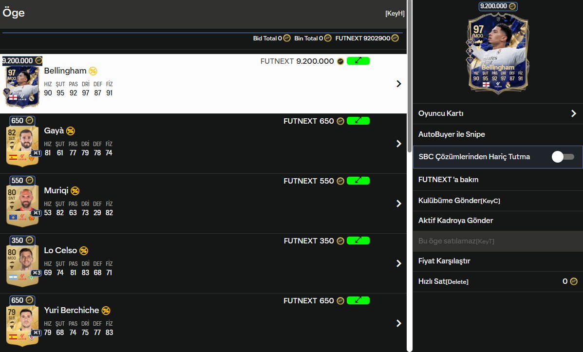Click Bid Total 0 text
The width and height of the screenshot is (583, 352).
[x=267, y=38]
